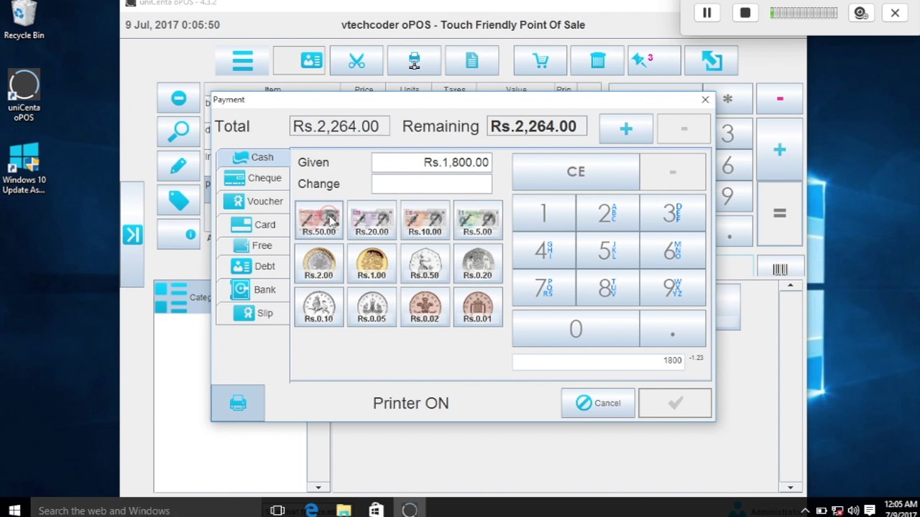Click the magnifier search icon in the sidebar
Viewport: 920px width, 517px height.
click(178, 132)
